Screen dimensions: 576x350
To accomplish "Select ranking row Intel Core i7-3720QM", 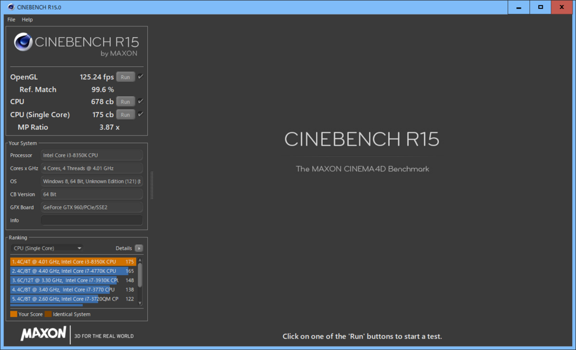I will pyautogui.click(x=73, y=299).
